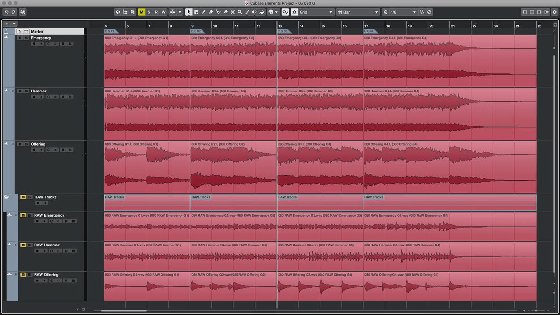The image size is (560, 315).
Task: Click the add track plus button
Action: [x=7, y=24]
